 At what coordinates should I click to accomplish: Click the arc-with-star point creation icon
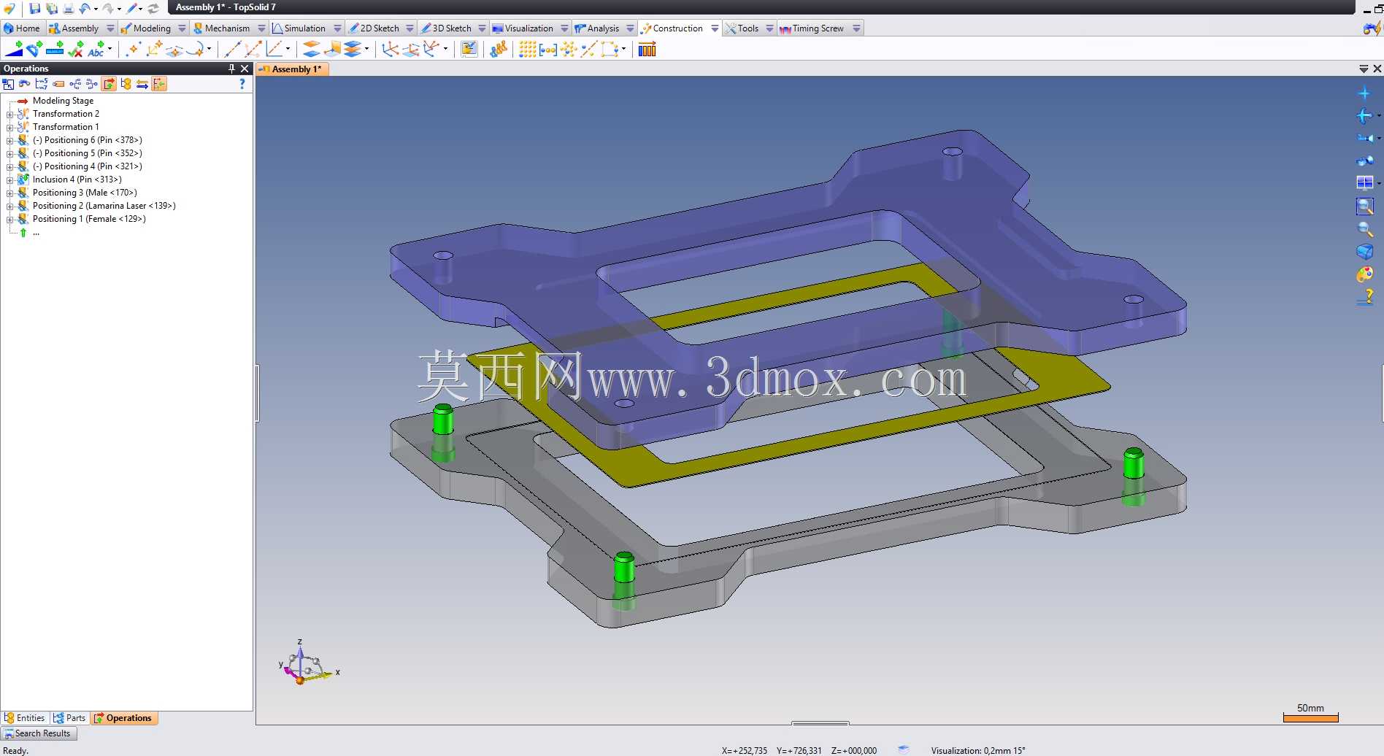[x=196, y=49]
